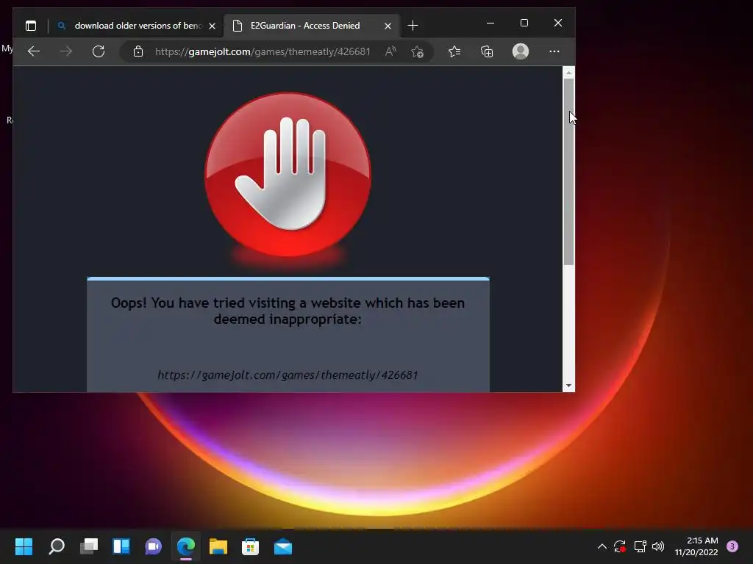Go back to the previous page
Viewport: 753px width, 564px height.
click(34, 51)
